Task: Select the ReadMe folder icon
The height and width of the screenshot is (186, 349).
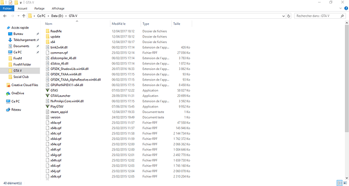Action: (48, 31)
